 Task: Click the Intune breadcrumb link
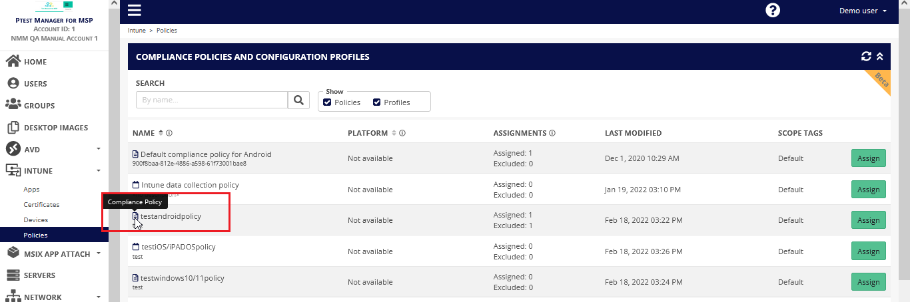tap(137, 31)
